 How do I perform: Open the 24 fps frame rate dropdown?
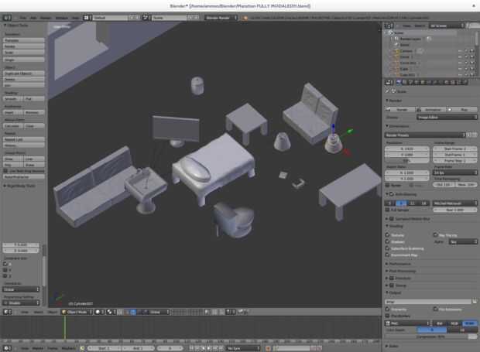click(455, 173)
